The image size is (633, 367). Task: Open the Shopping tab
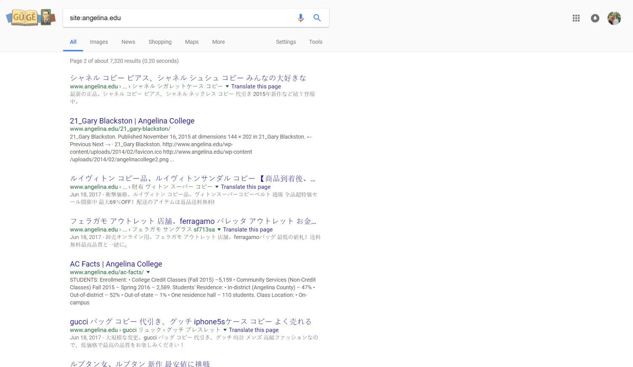tap(160, 42)
